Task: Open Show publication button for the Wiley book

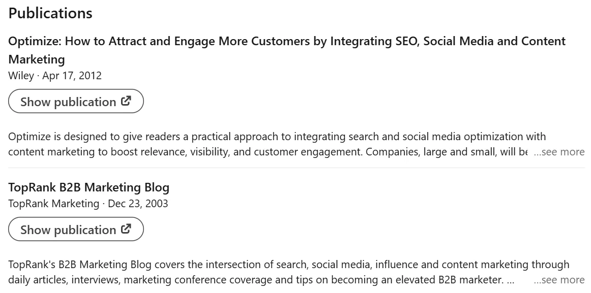Action: tap(76, 101)
